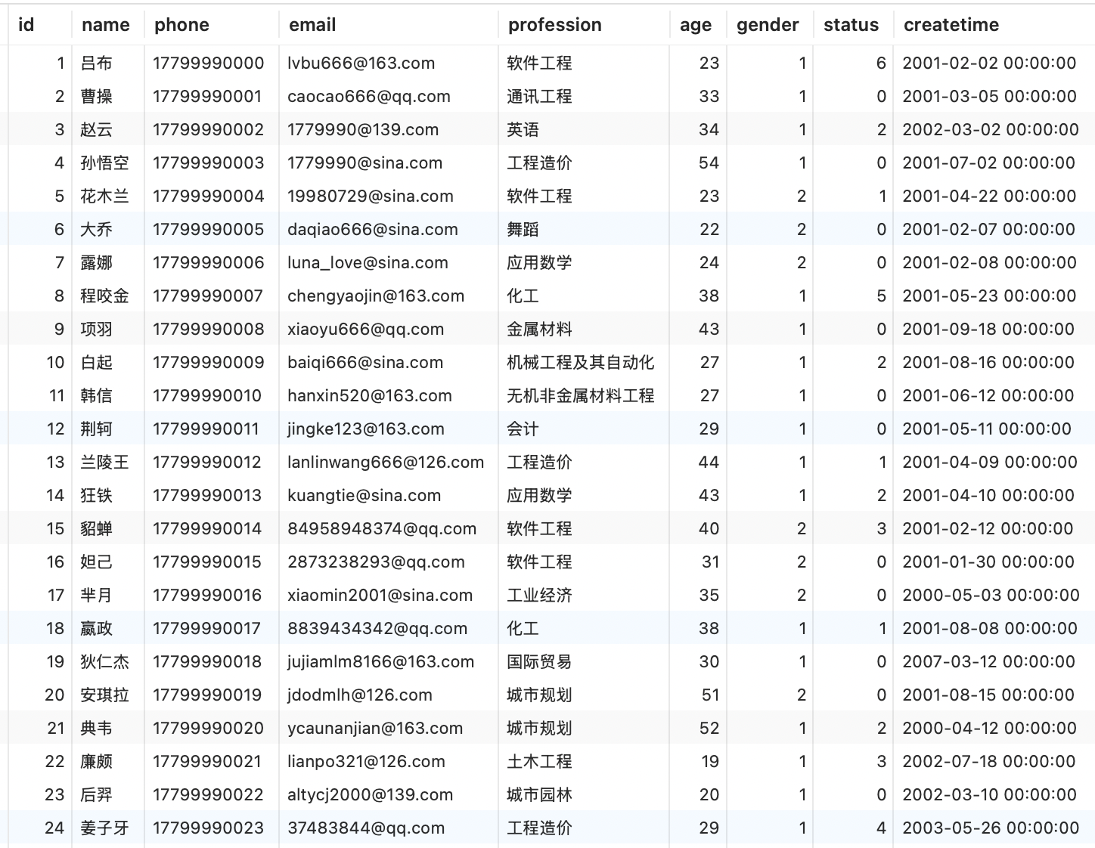Select profession cell 无机非金属材料工程
The image size is (1095, 848).
[x=581, y=396]
